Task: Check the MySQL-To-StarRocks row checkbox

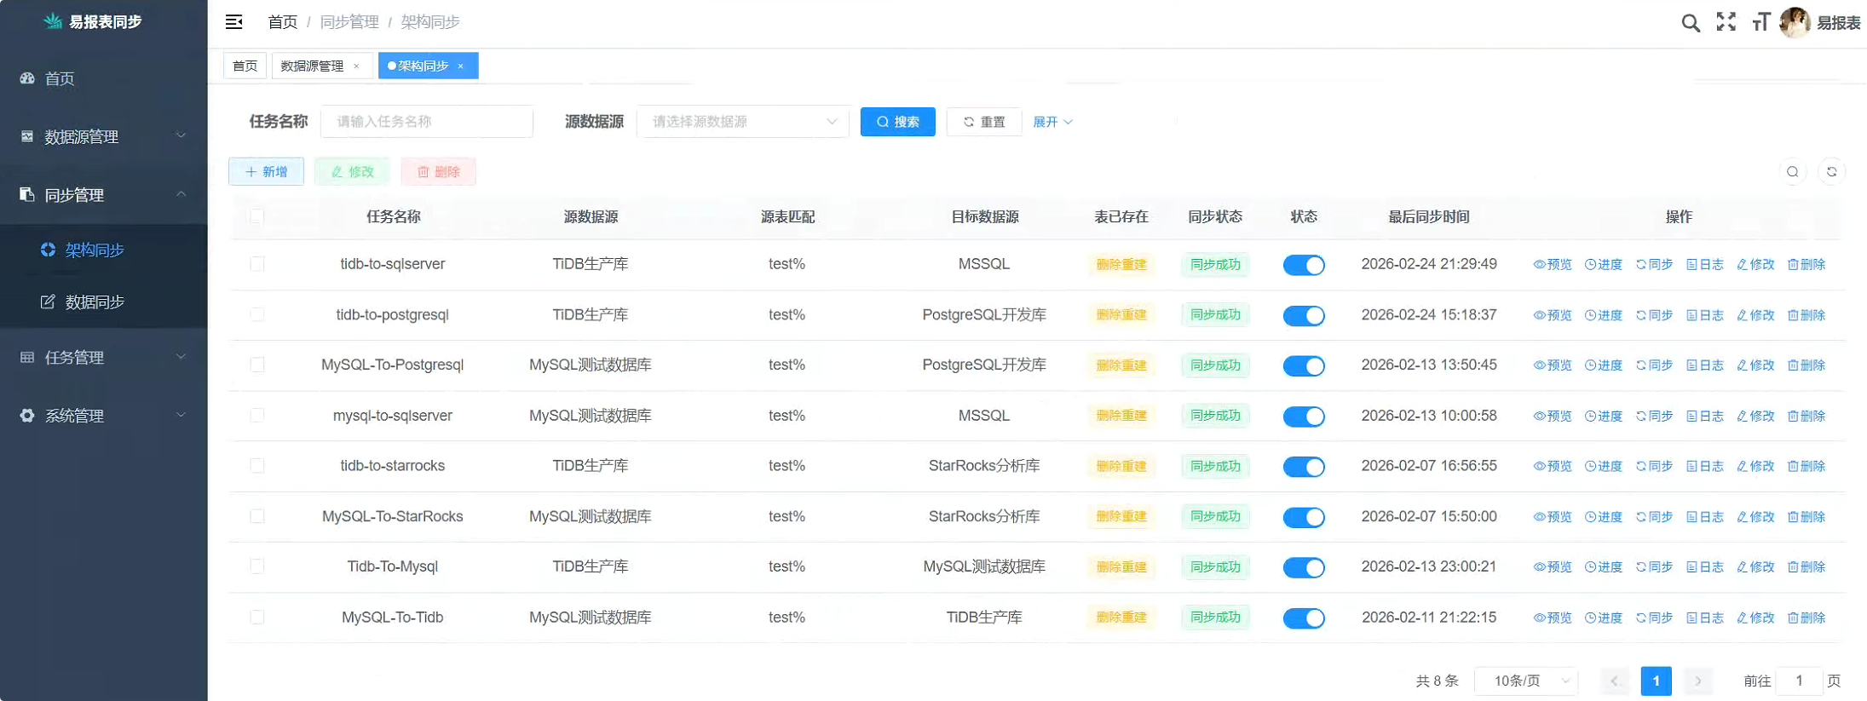Action: (x=256, y=516)
